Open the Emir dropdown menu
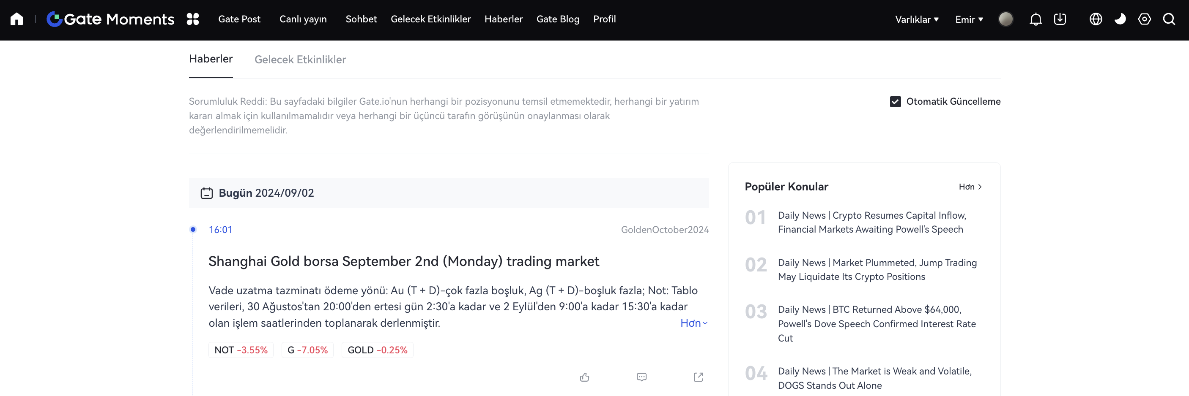Image resolution: width=1189 pixels, height=396 pixels. pyautogui.click(x=969, y=19)
